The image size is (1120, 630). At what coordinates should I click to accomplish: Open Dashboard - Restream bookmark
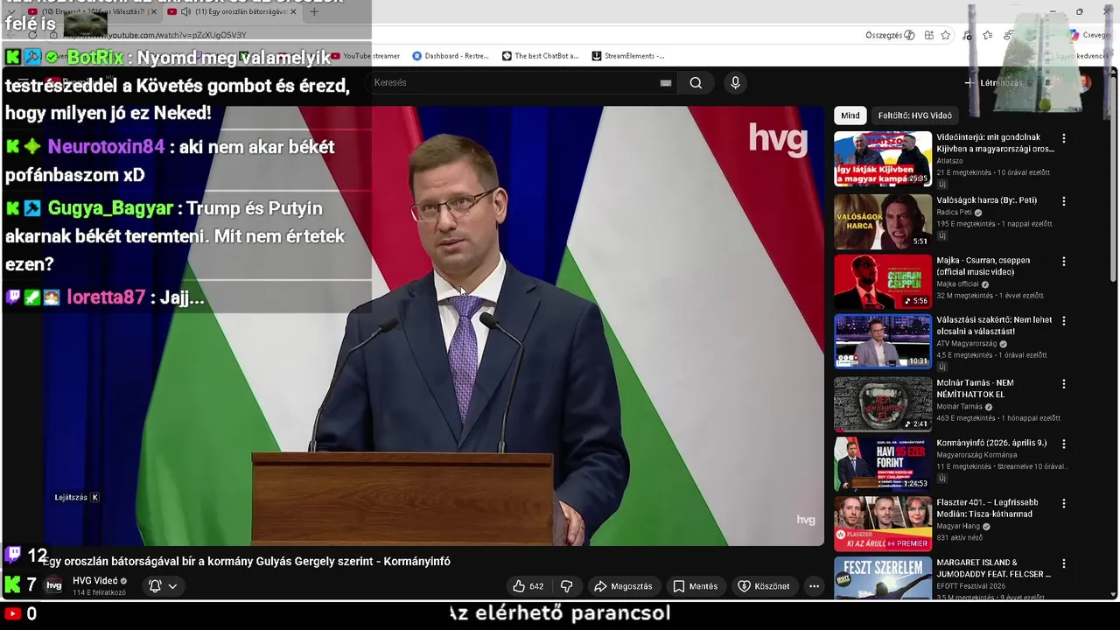[451, 56]
